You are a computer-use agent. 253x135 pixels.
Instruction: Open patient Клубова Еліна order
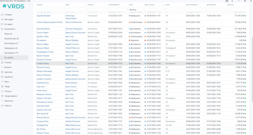point(43,83)
